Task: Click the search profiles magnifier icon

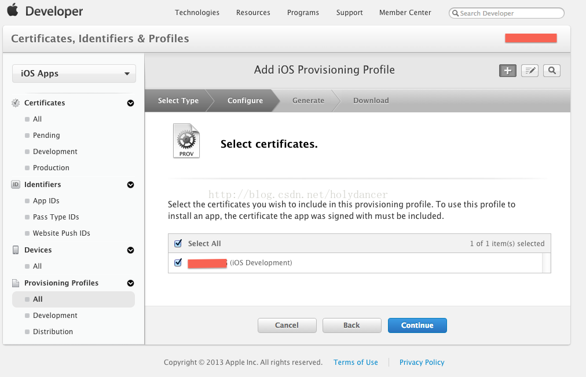Action: (552, 71)
